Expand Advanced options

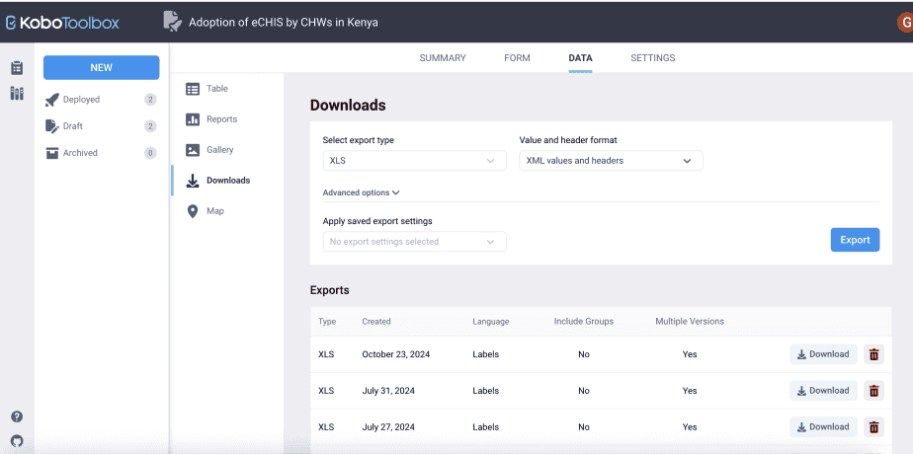point(361,193)
